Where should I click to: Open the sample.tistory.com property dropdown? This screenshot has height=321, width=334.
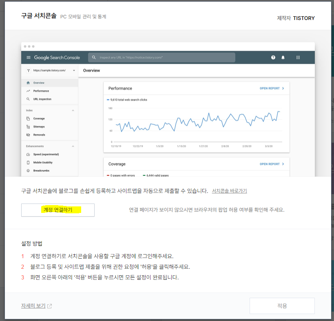[x=74, y=71]
